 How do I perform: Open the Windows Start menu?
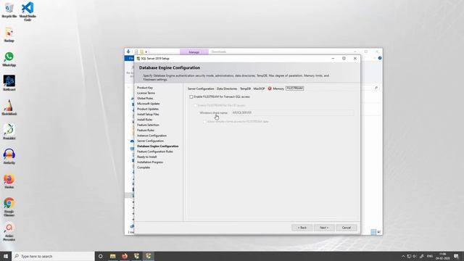(x=6, y=256)
